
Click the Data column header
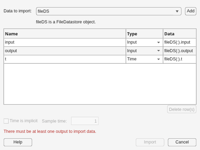tap(179, 34)
